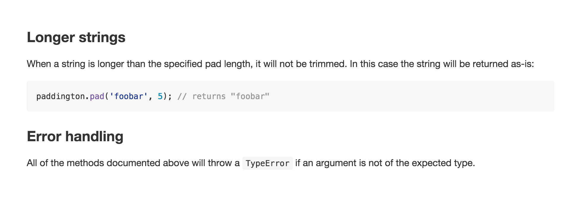The width and height of the screenshot is (581, 197).
Task: Click the pad method name in code
Action: pos(97,96)
